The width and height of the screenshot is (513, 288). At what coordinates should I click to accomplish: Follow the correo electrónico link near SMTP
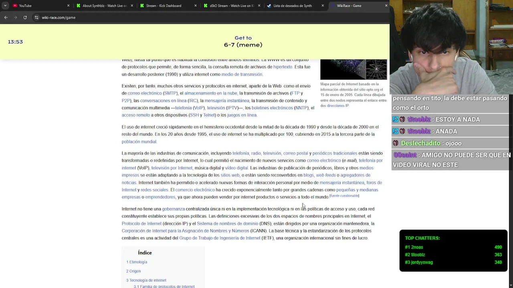pyautogui.click(x=144, y=93)
